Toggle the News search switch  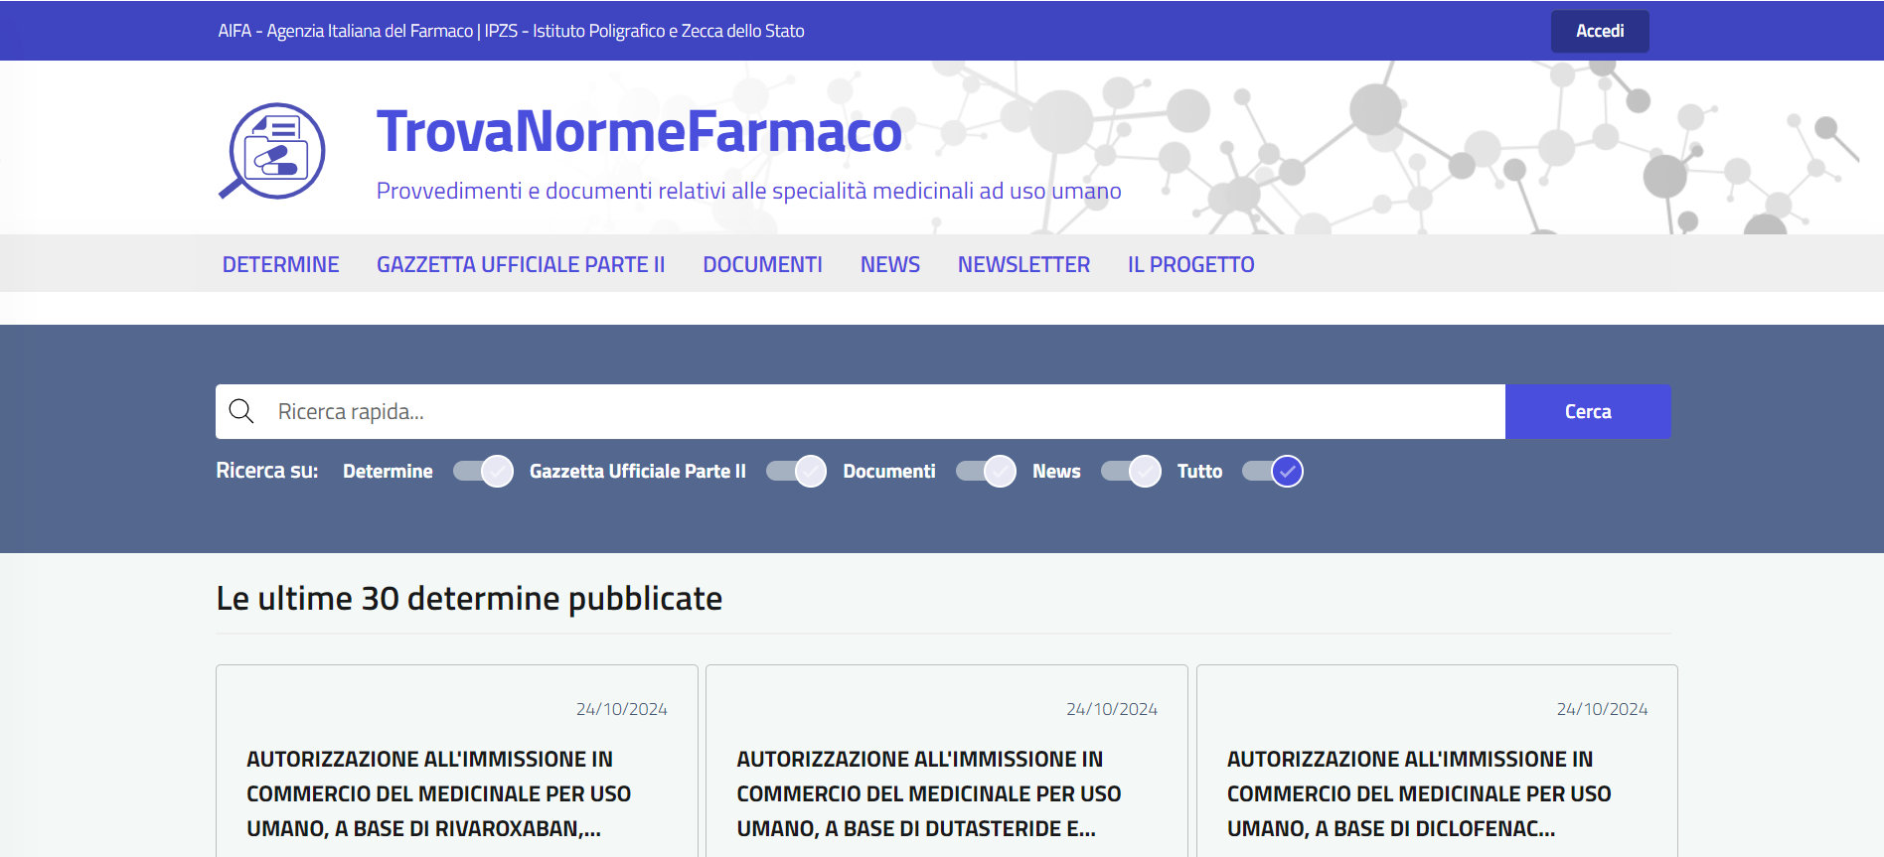coord(1131,471)
